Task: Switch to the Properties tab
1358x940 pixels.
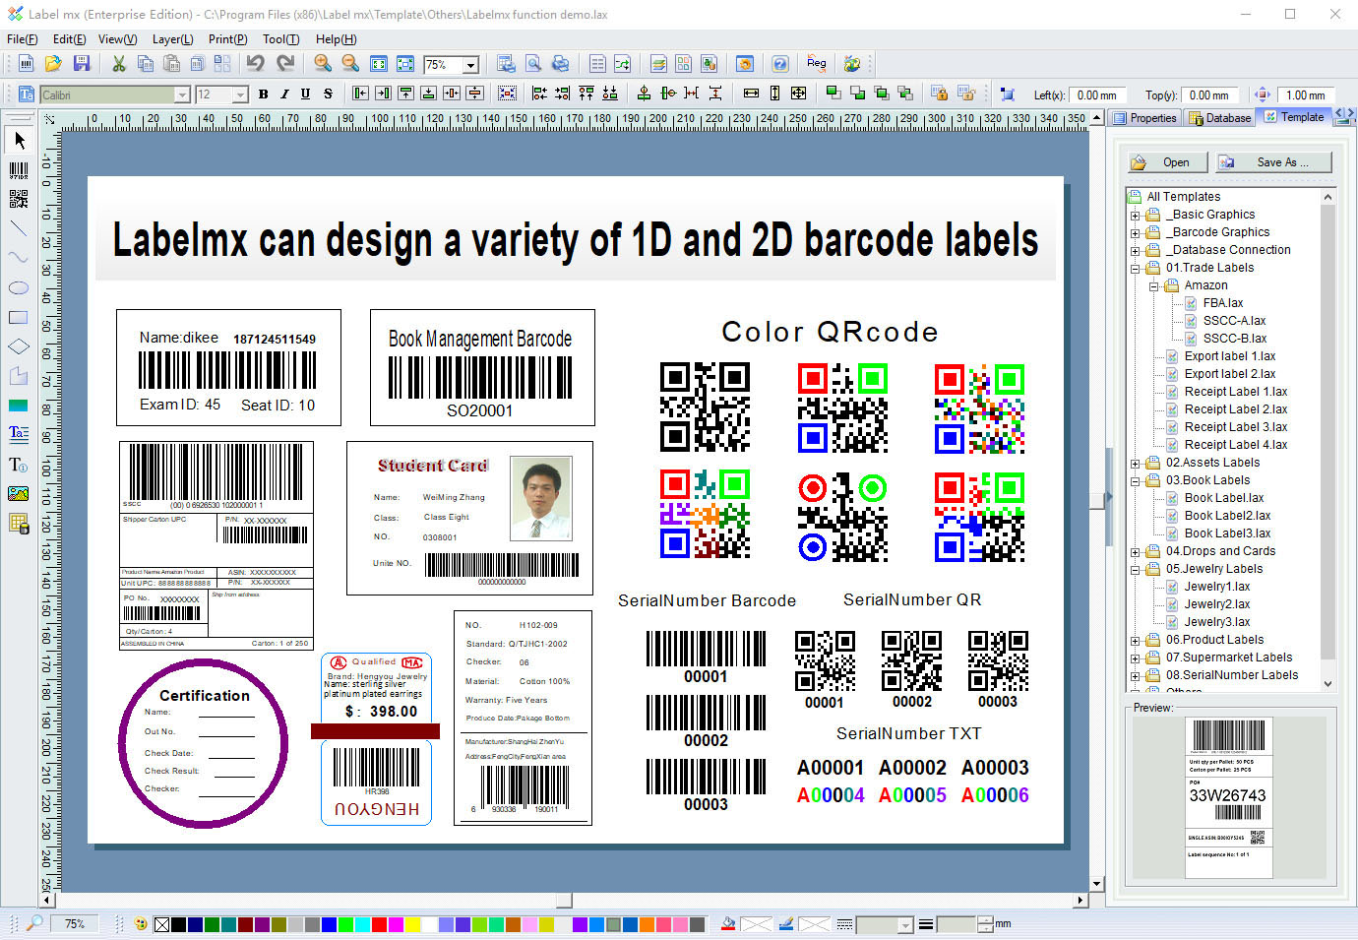Action: click(x=1144, y=118)
